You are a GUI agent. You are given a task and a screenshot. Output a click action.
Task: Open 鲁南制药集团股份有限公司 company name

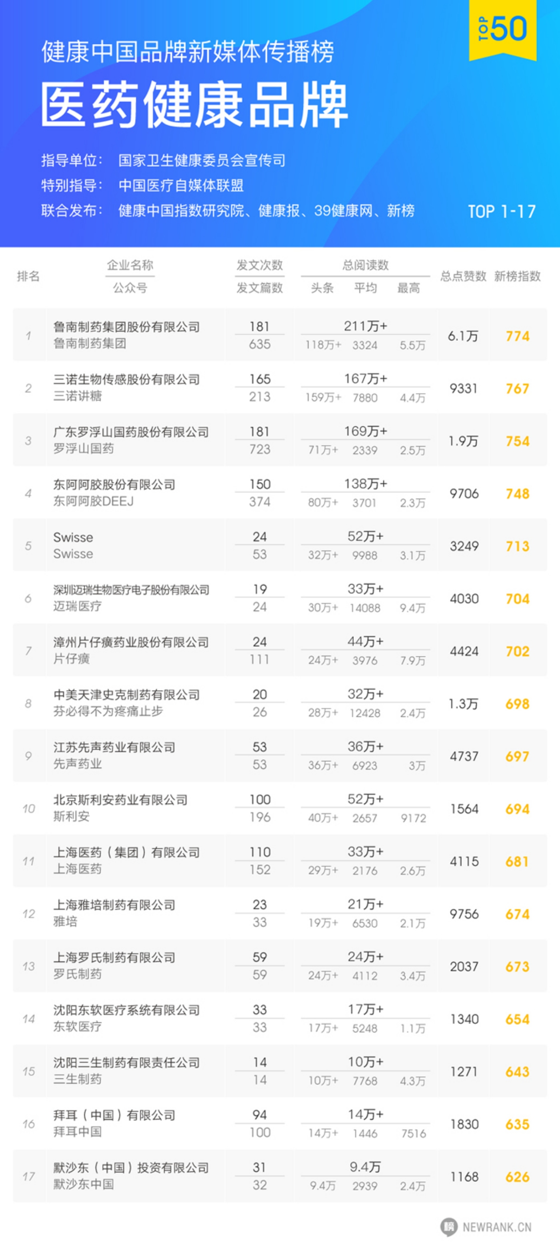pyautogui.click(x=127, y=327)
